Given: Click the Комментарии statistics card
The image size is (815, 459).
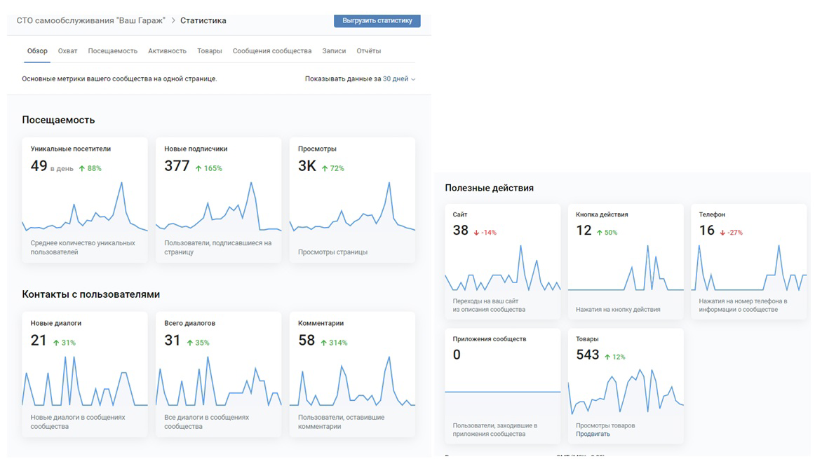Looking at the screenshot, I should 352,374.
